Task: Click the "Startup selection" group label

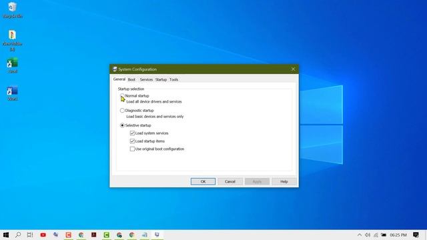Action: (131, 89)
